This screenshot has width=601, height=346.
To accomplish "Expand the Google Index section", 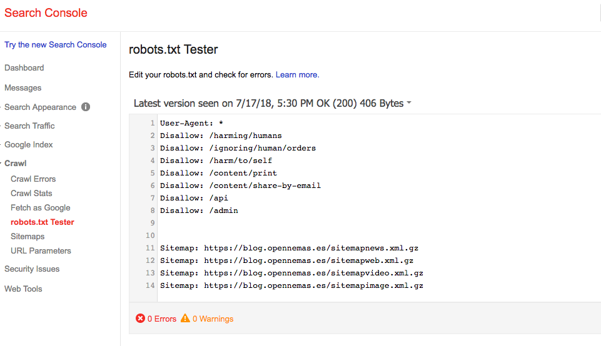I will coord(29,144).
